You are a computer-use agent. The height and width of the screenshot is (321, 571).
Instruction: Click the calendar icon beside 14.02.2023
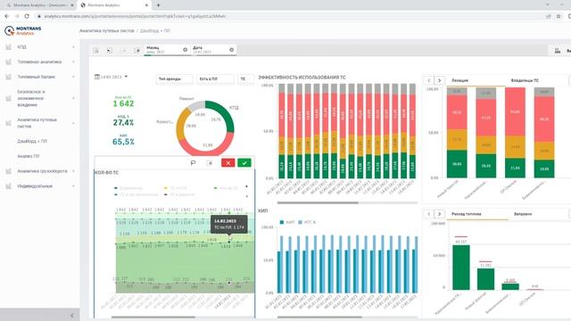pyautogui.click(x=97, y=77)
